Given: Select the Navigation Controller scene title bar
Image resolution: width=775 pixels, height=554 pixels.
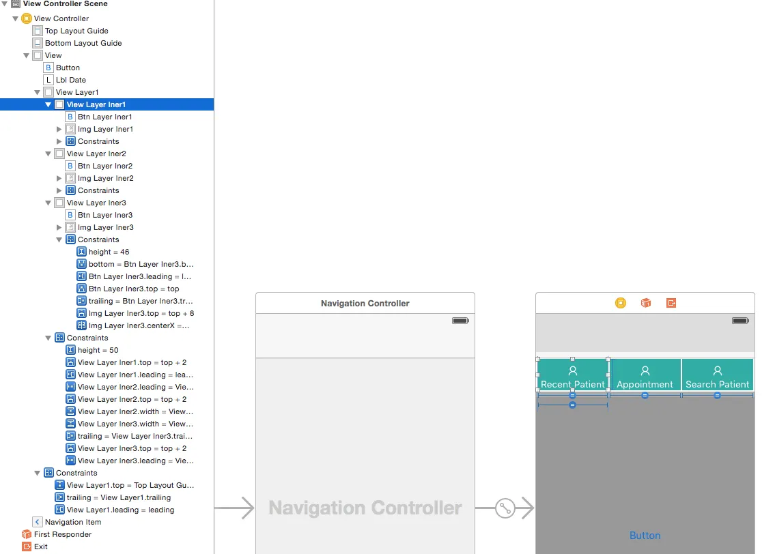Looking at the screenshot, I should coord(365,303).
